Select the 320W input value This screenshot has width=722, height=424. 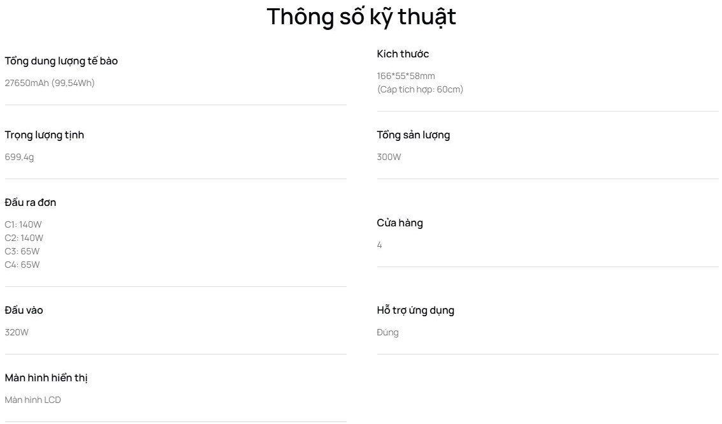(17, 332)
